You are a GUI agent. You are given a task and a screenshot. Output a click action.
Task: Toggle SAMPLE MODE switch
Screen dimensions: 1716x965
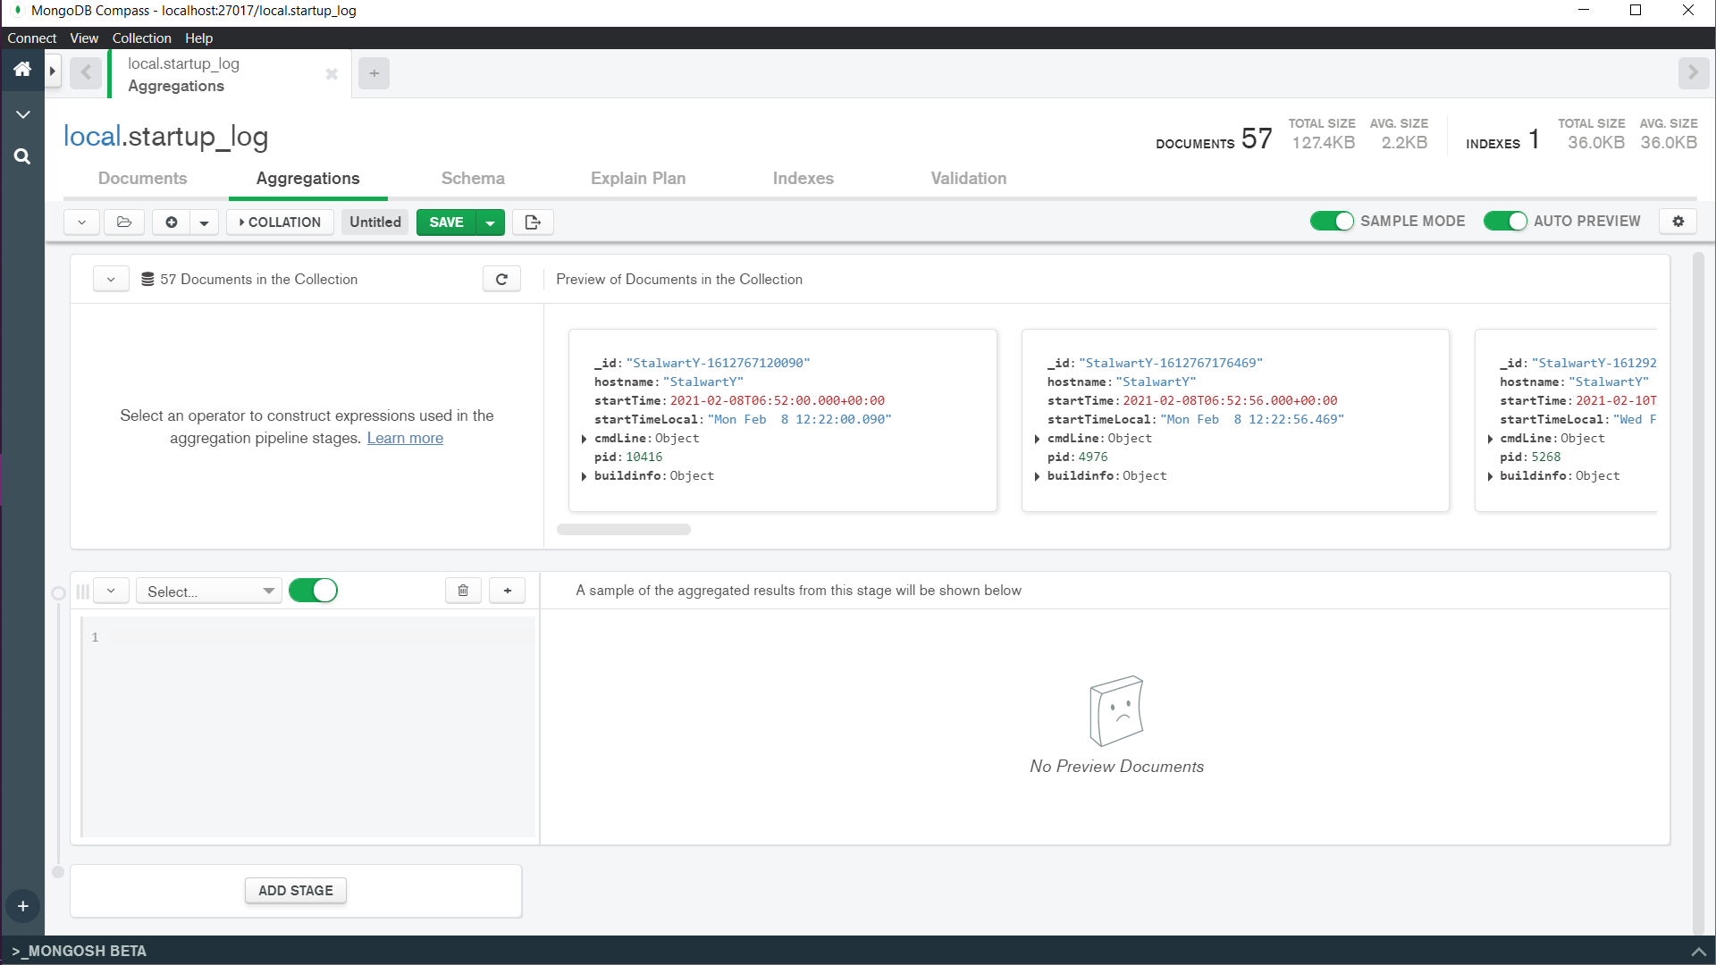(1332, 221)
